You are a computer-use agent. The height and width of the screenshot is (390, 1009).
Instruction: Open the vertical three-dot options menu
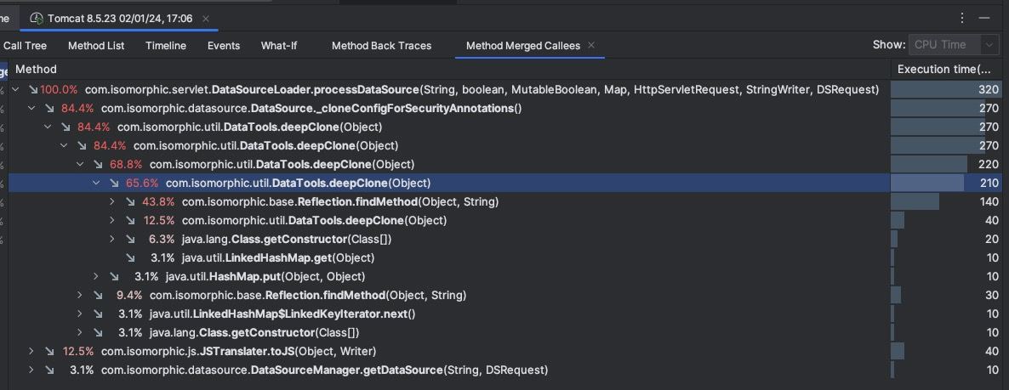pos(962,18)
